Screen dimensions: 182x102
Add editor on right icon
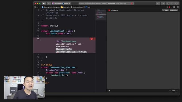[178, 7]
